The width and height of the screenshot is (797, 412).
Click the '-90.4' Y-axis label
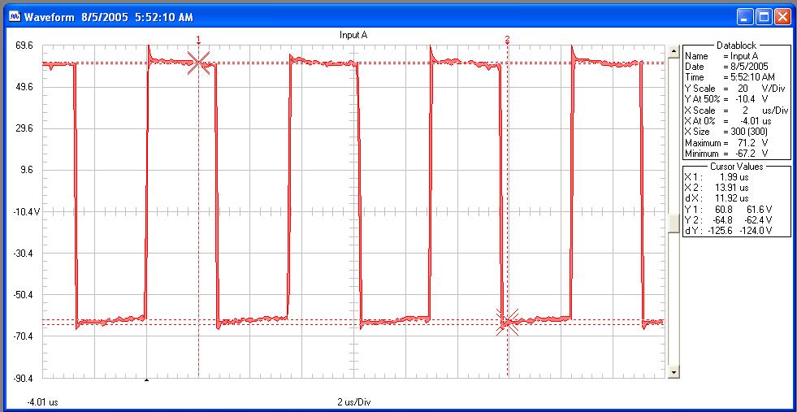[x=24, y=379]
